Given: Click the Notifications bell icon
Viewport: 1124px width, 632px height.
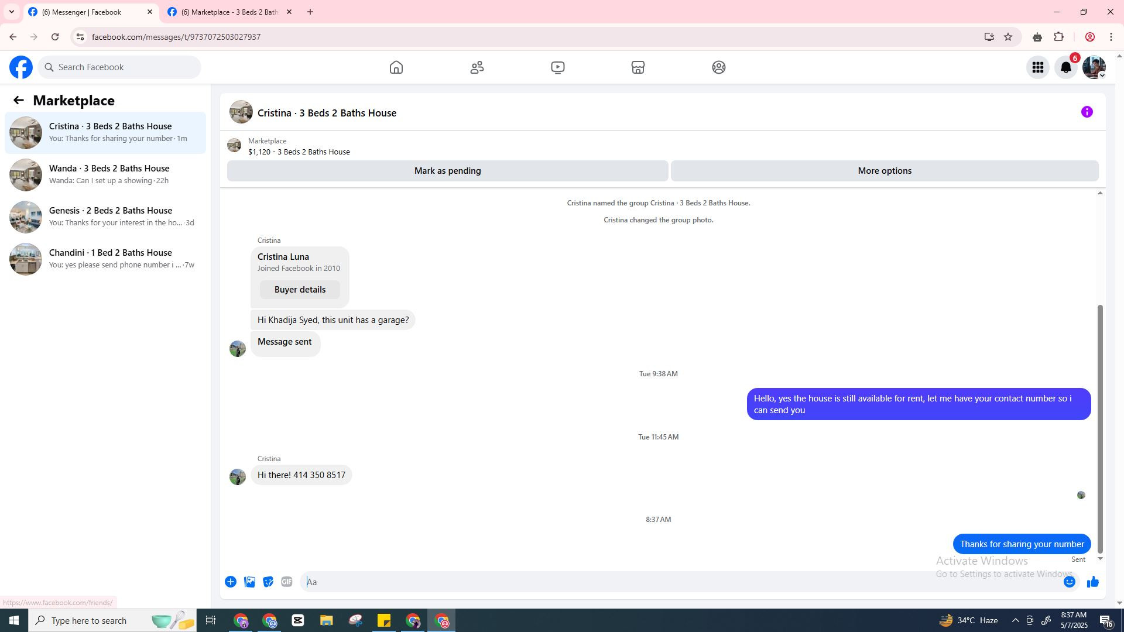Looking at the screenshot, I should coord(1066,67).
